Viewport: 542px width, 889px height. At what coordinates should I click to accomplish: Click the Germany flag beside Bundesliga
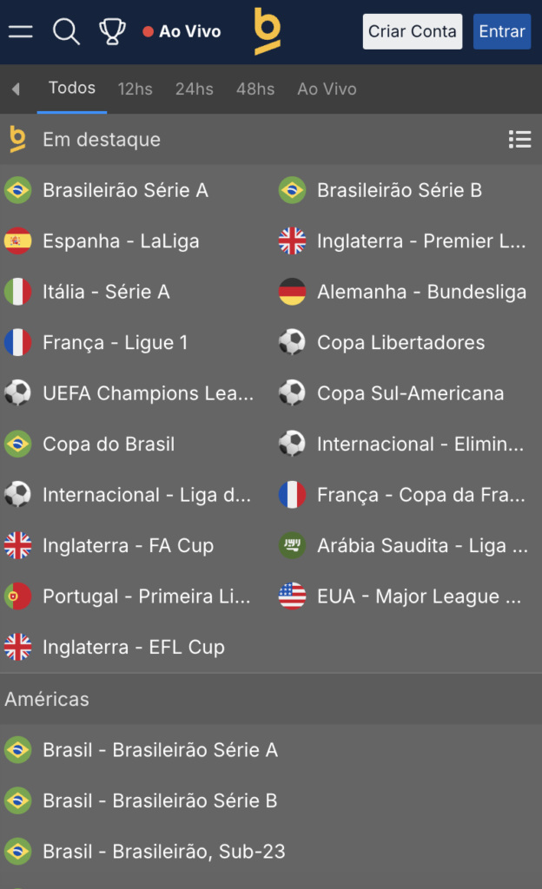[292, 292]
